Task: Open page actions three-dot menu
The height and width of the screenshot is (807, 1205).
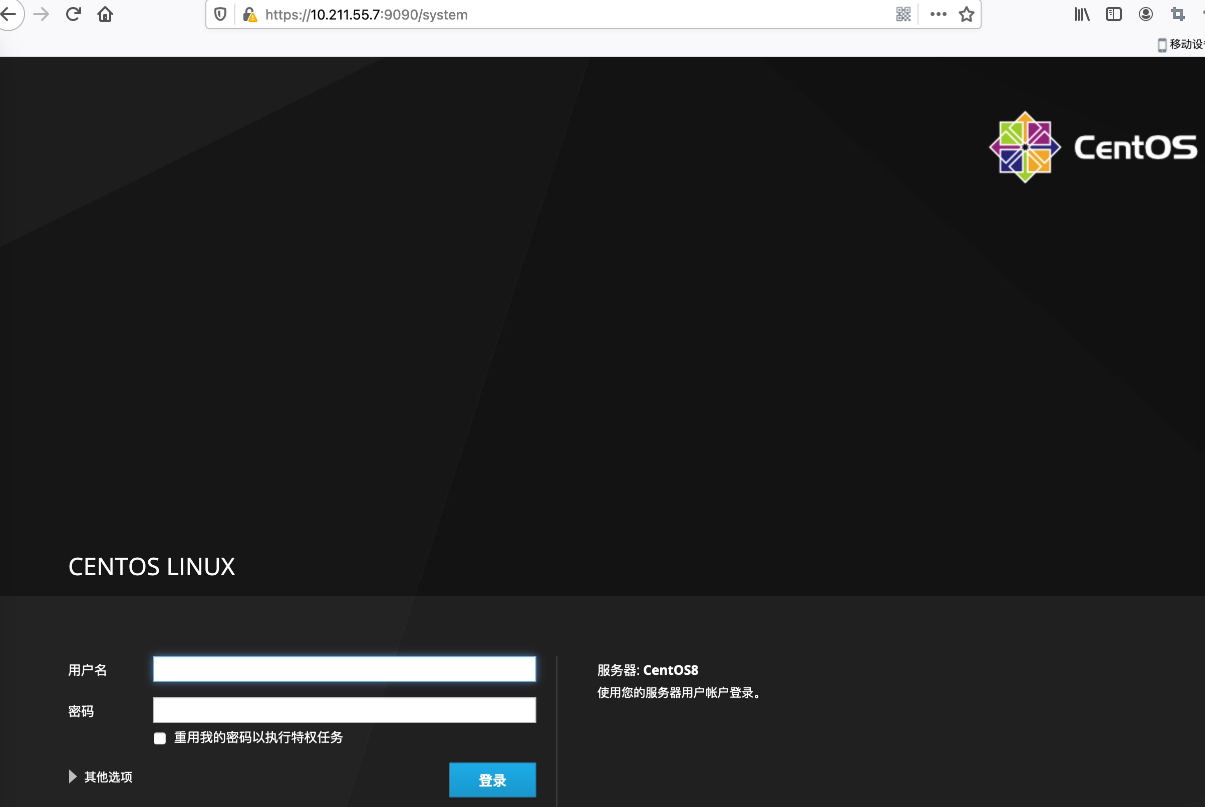Action: [x=938, y=15]
